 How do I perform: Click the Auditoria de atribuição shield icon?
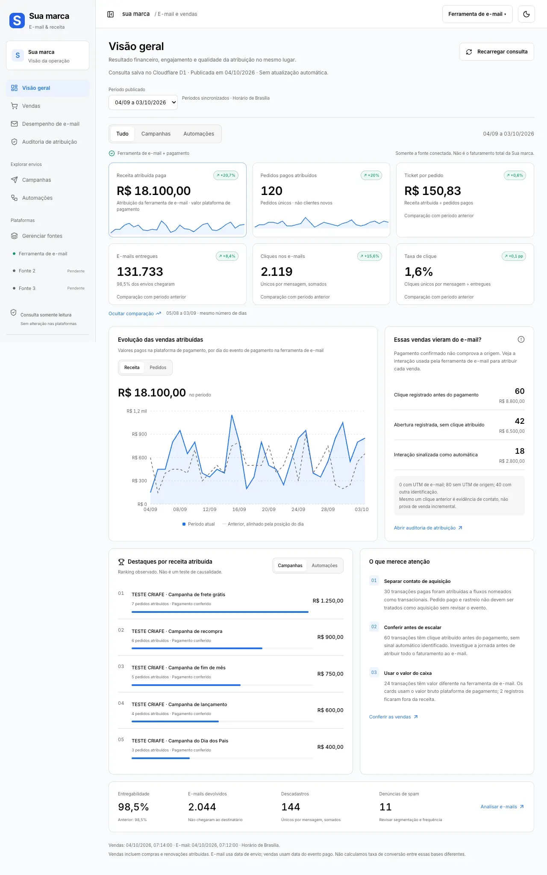[x=14, y=142]
